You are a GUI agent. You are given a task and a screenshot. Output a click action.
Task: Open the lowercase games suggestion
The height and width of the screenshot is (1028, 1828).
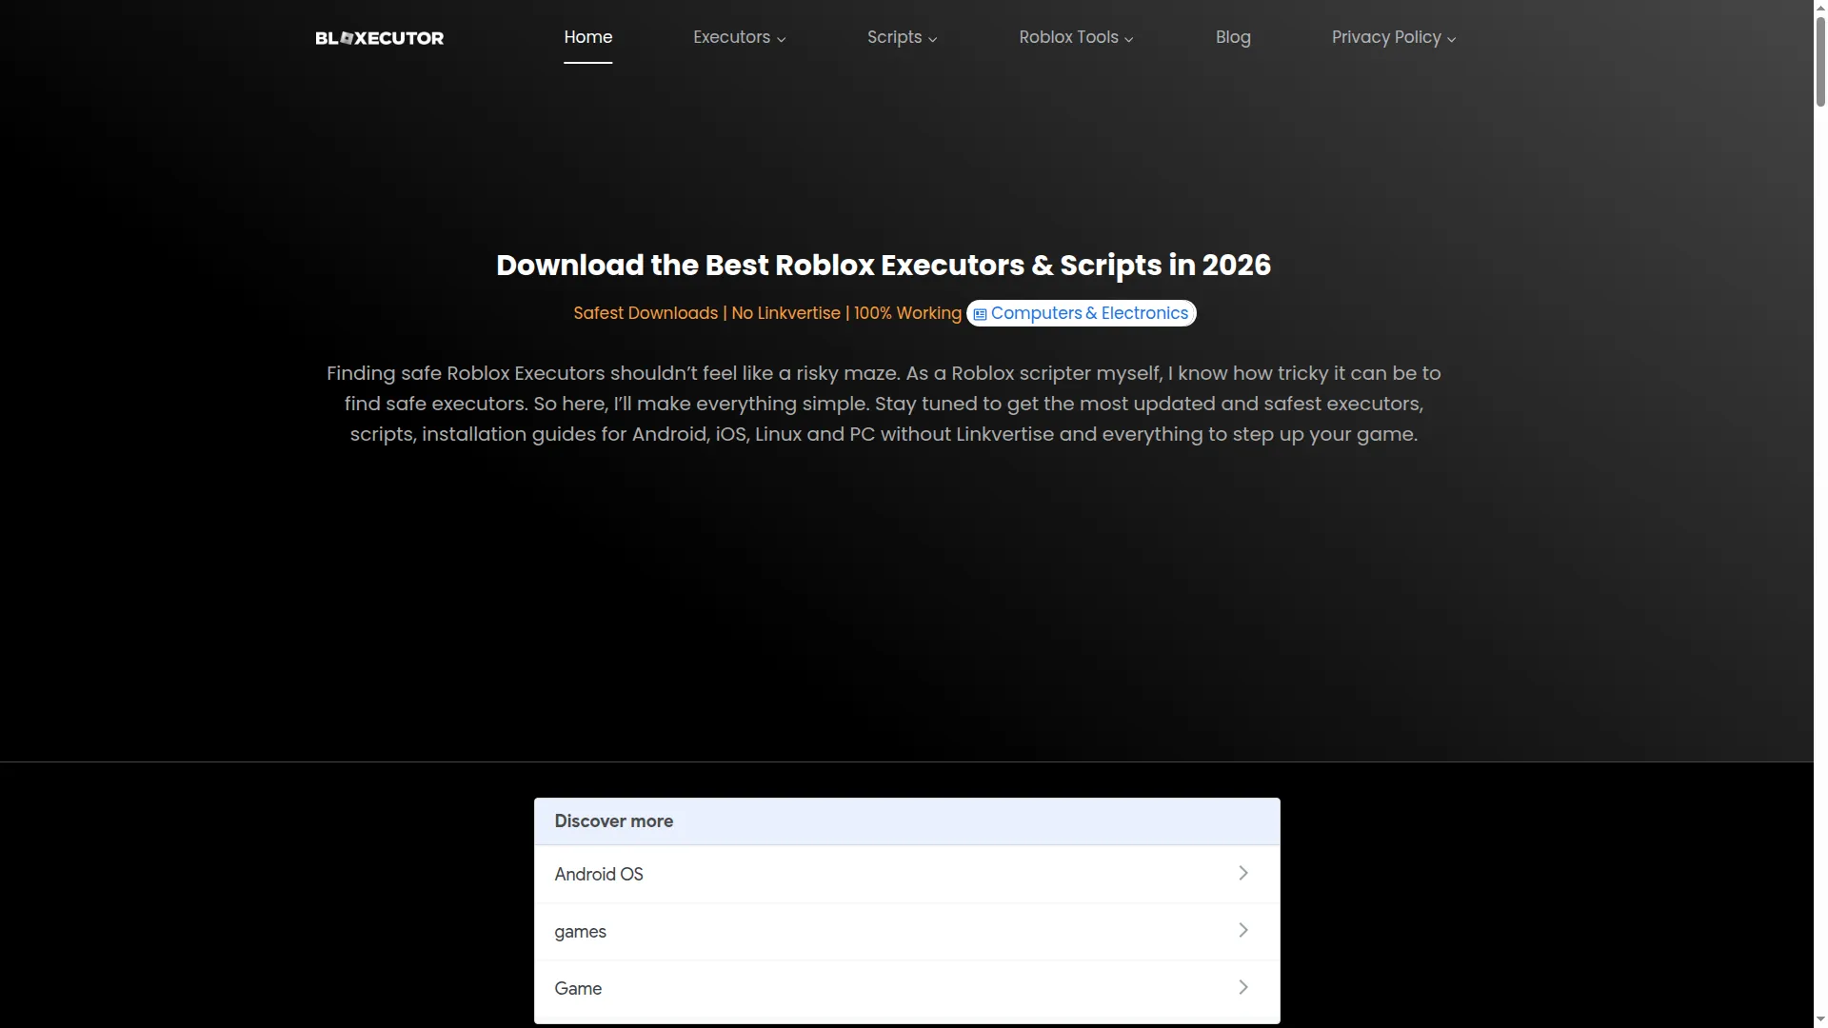[x=906, y=931]
